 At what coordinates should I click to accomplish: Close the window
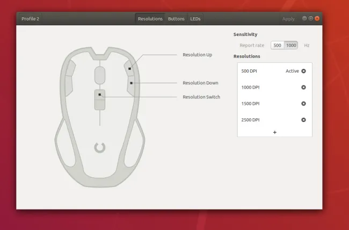317,18
